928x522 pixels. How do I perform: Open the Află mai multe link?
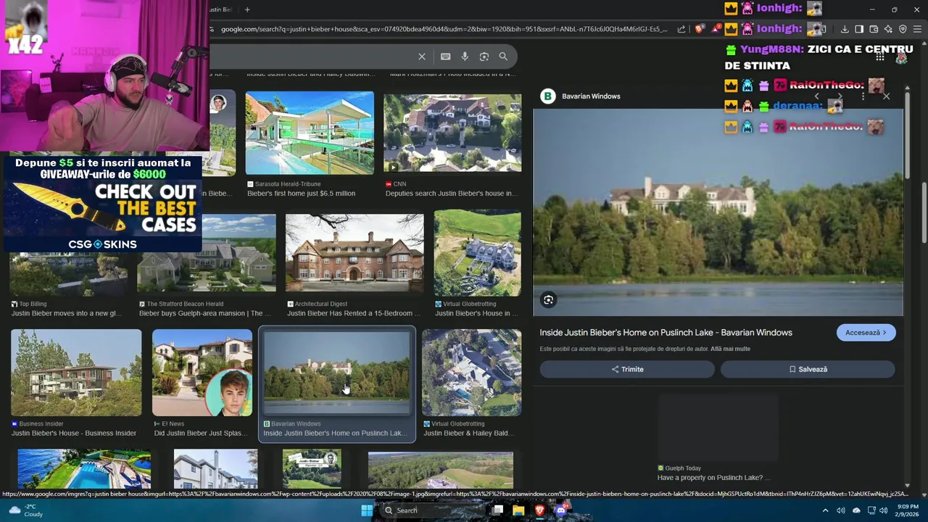[730, 349]
